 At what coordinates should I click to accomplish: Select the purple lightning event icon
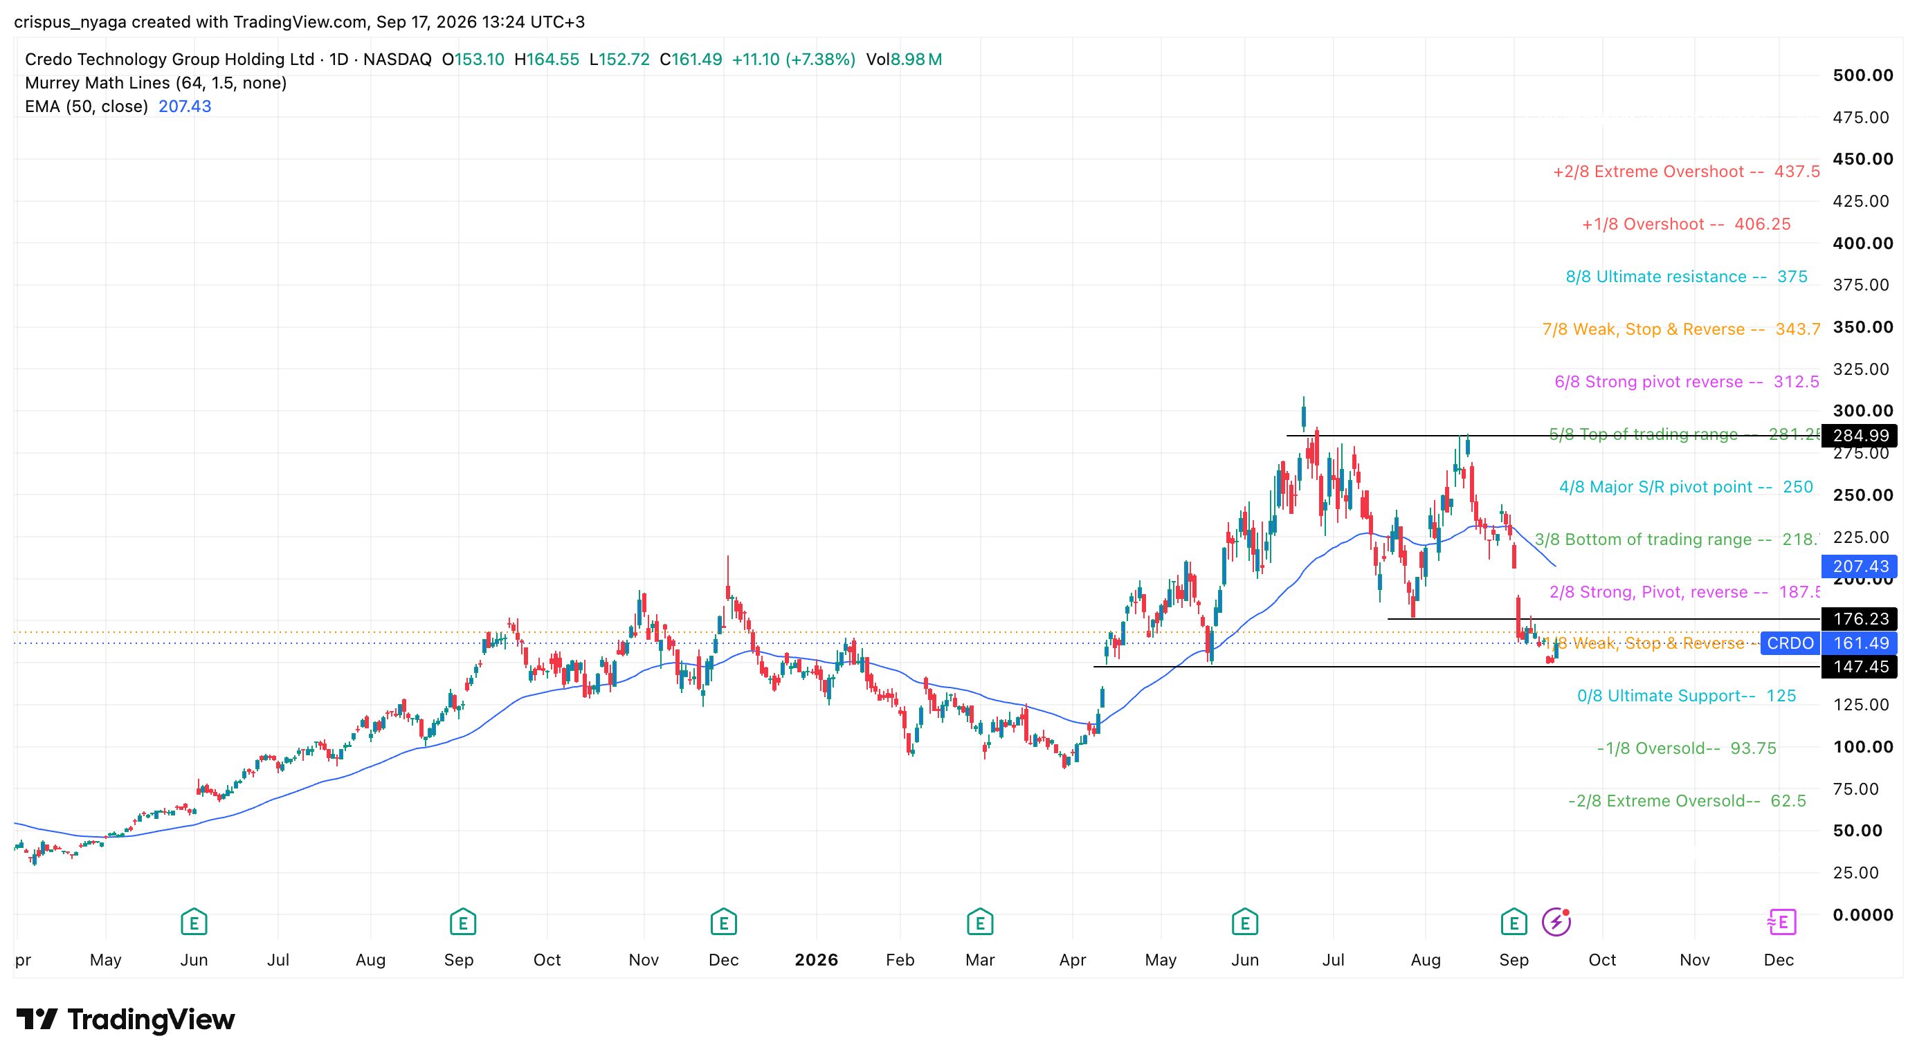(x=1556, y=922)
